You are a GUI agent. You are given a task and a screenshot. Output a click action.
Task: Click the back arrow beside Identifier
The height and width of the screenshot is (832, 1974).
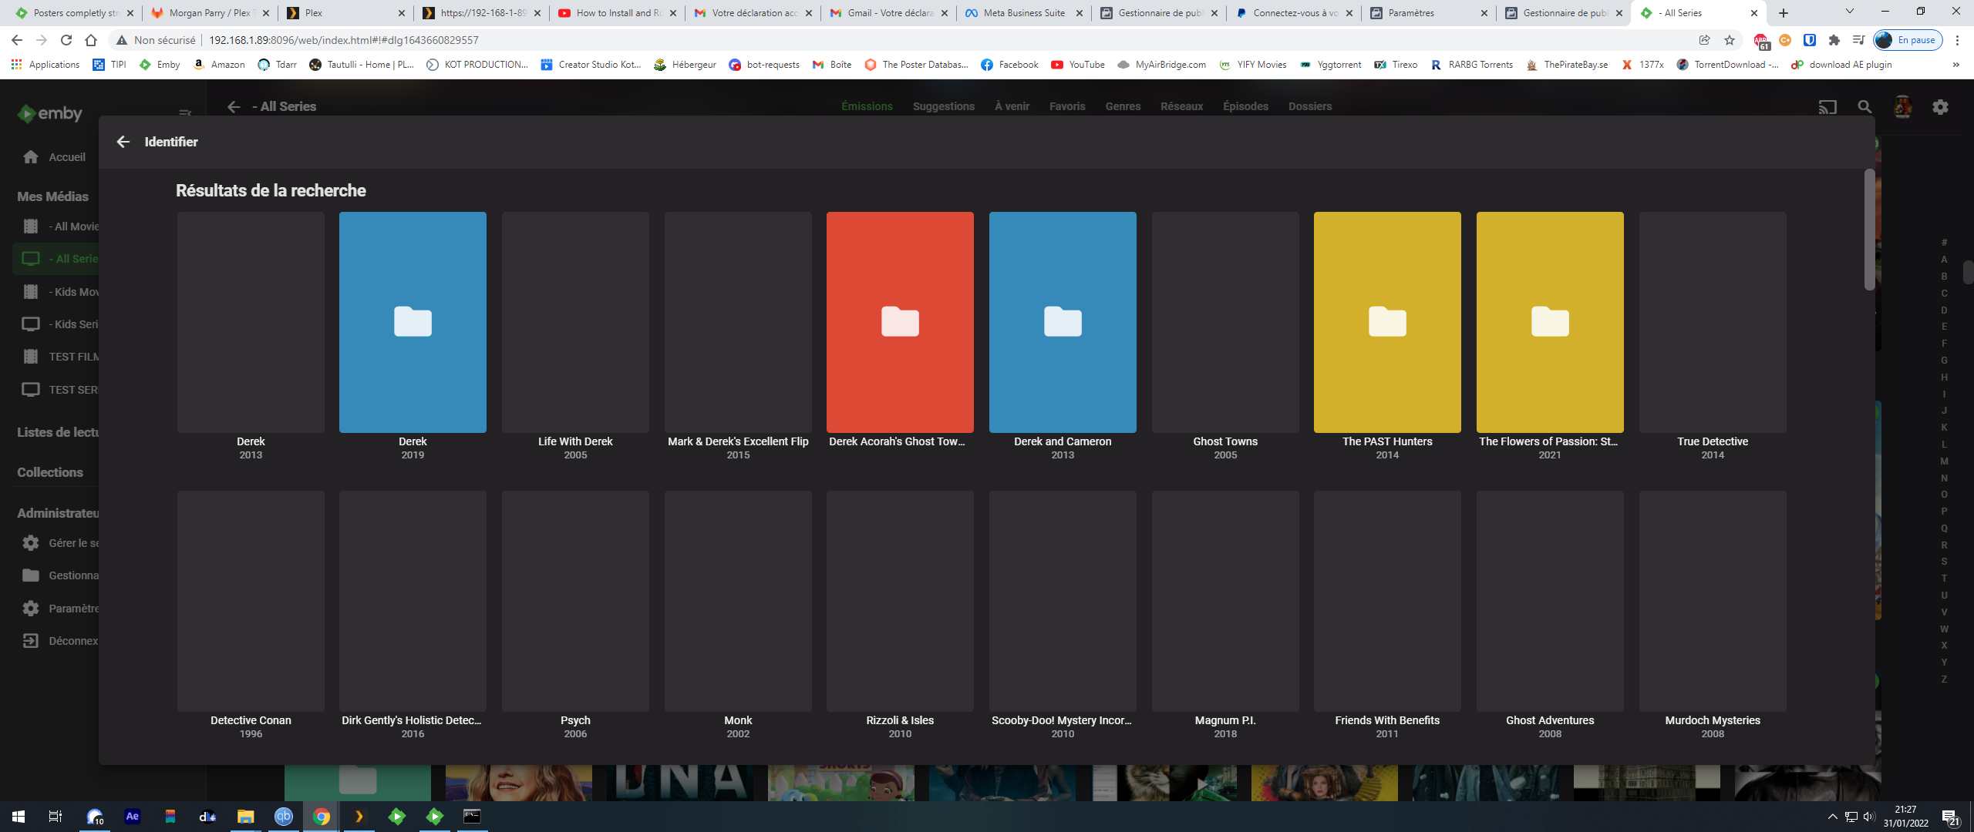pos(123,142)
